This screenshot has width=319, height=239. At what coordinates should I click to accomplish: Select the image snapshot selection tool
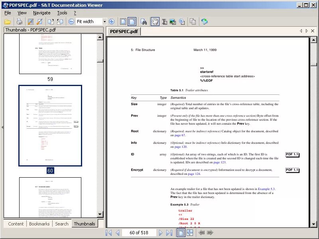173,22
